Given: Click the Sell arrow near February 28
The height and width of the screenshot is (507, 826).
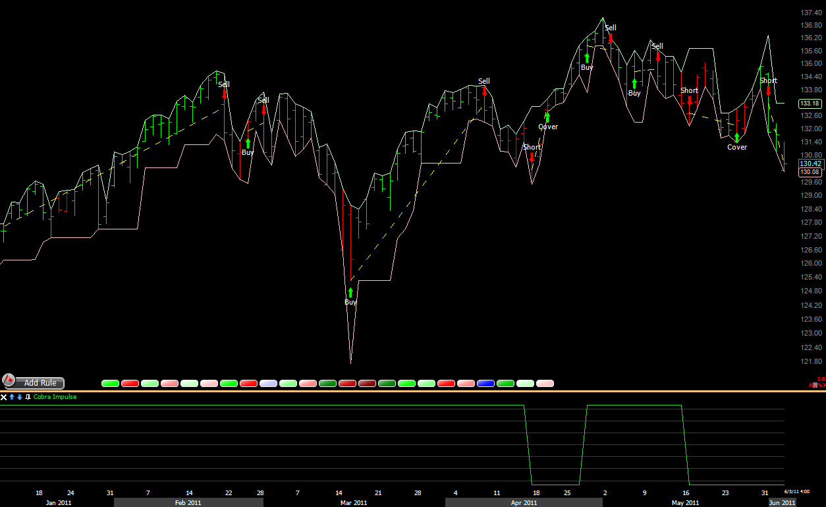Looking at the screenshot, I should click(264, 109).
